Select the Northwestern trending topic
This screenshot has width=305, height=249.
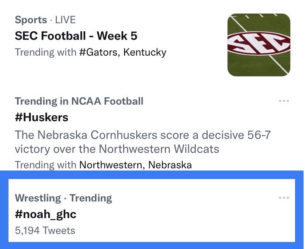click(x=112, y=165)
